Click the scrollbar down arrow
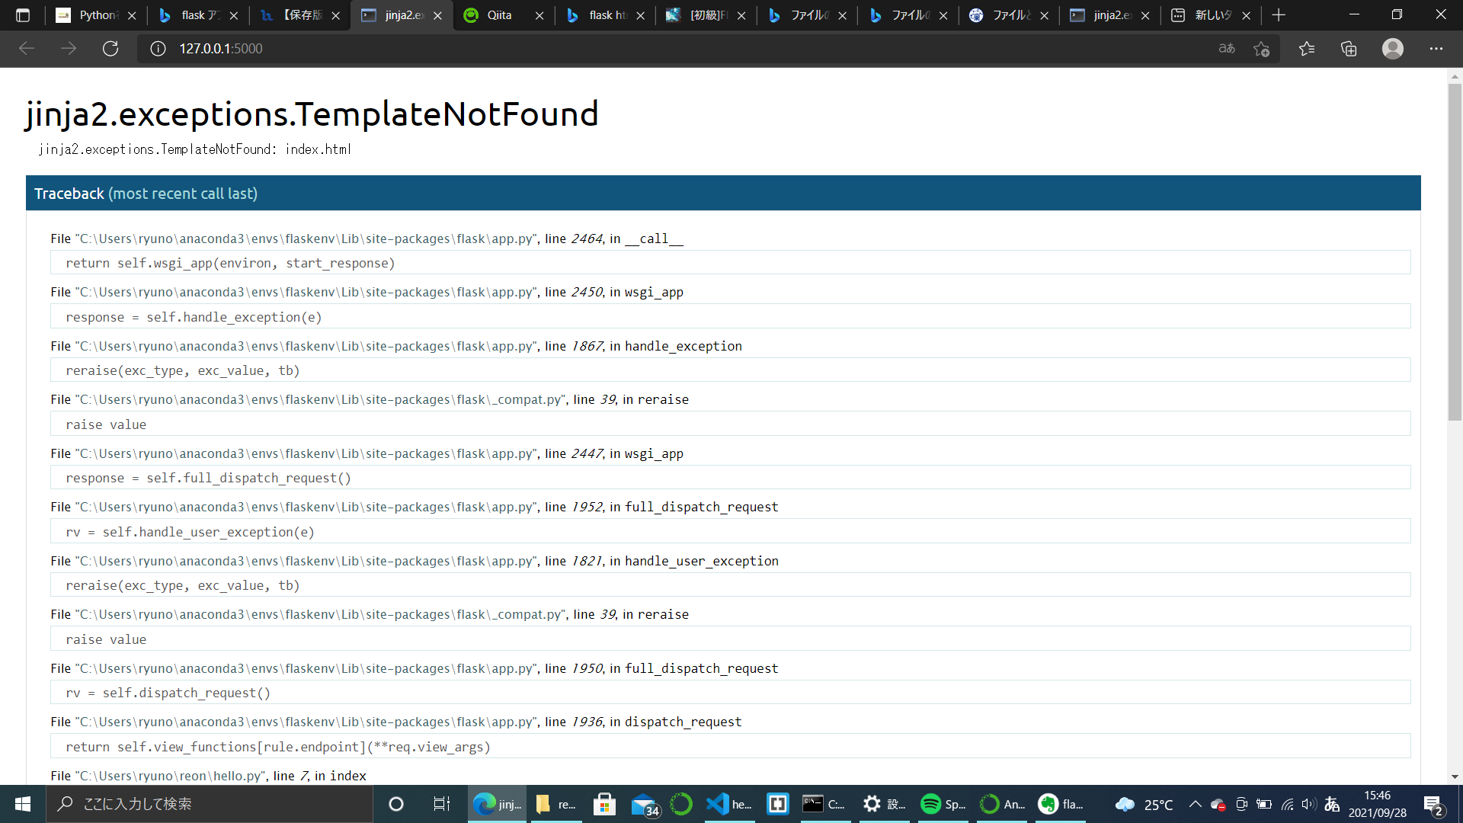Screen dimensions: 1463x823 [x=1455, y=777]
